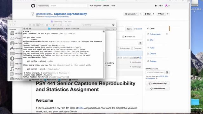203x114 pixels.
Task: Go forward in Finder window
Action: tap(14, 25)
